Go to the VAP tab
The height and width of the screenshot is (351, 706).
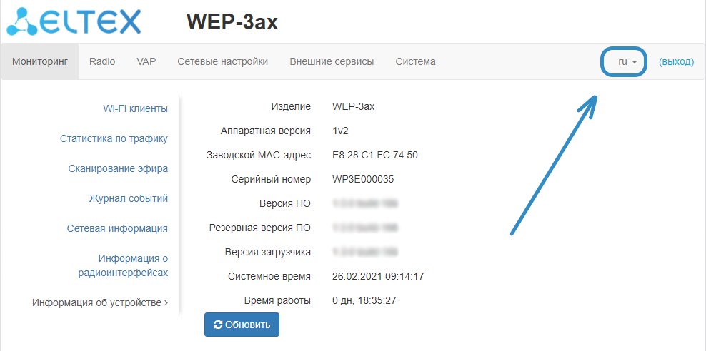146,61
